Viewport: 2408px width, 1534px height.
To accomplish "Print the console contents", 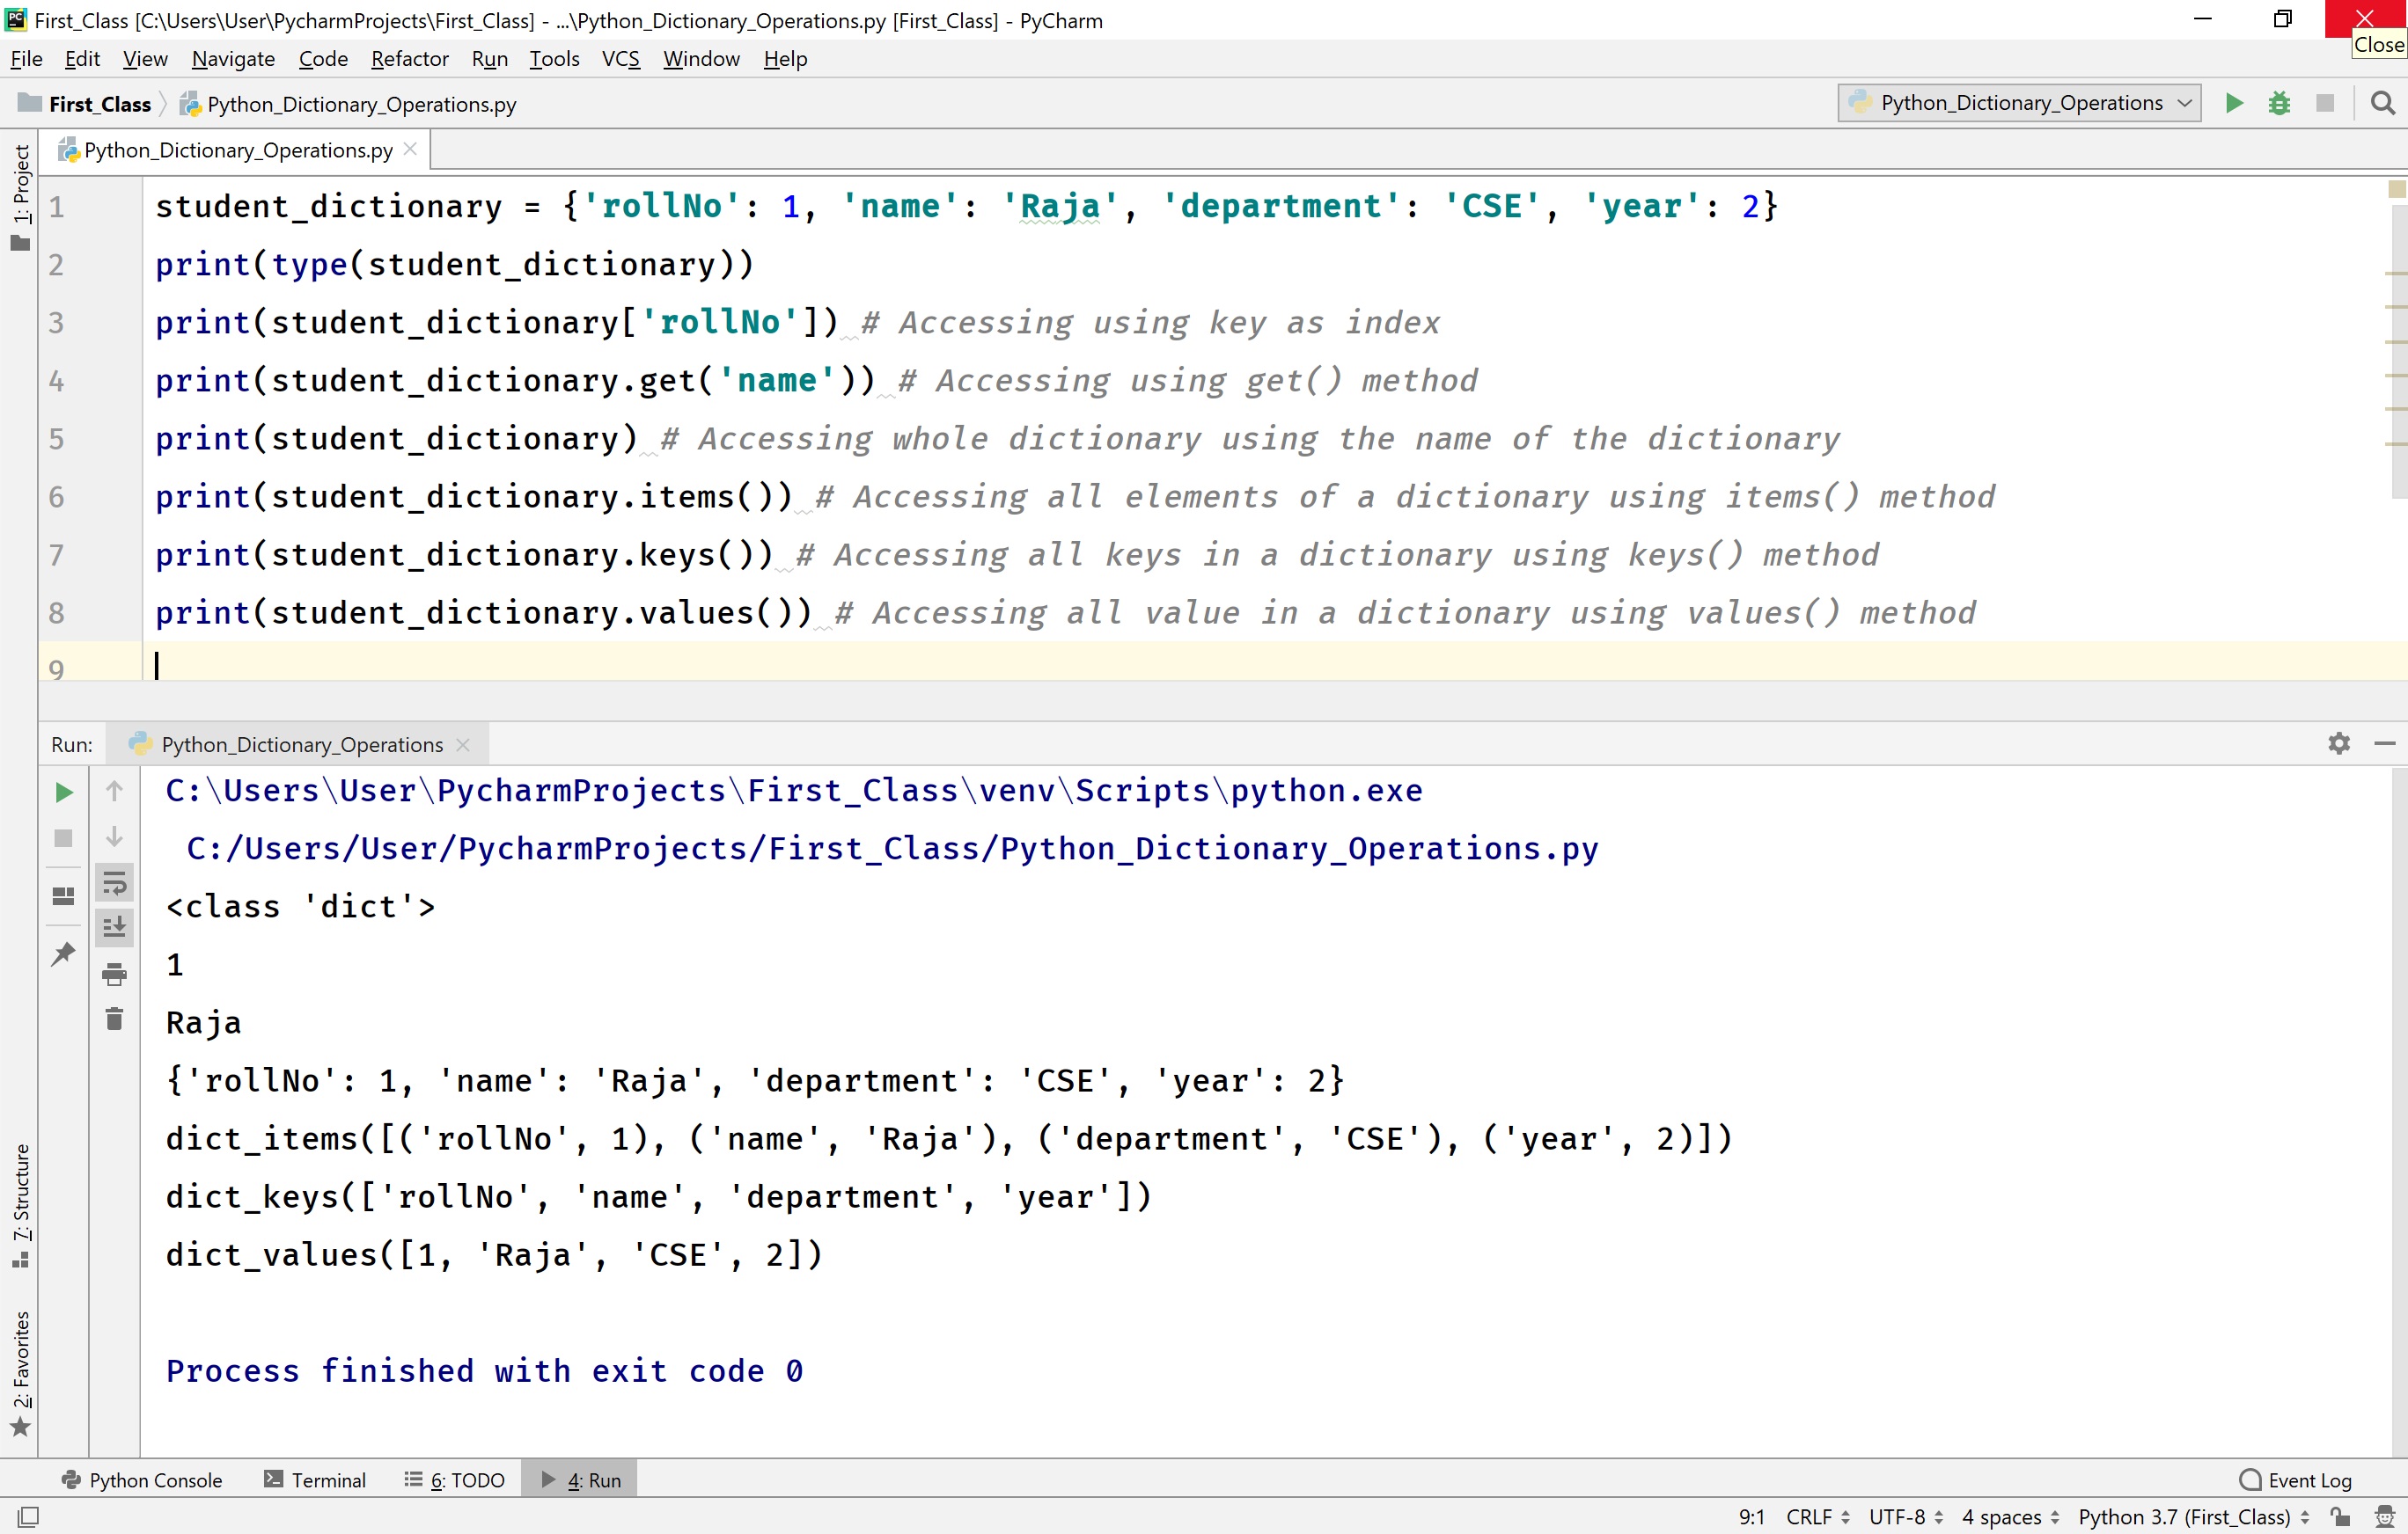I will tap(114, 975).
